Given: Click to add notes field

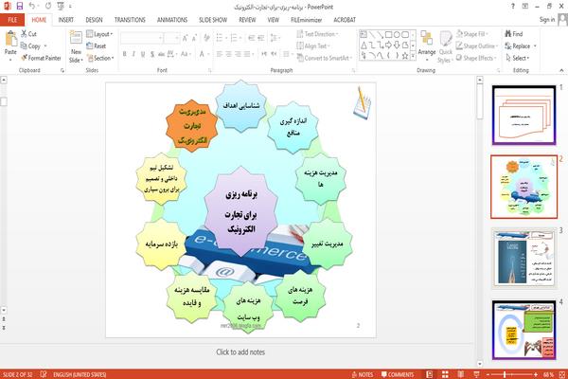Looking at the screenshot, I should pos(240,352).
